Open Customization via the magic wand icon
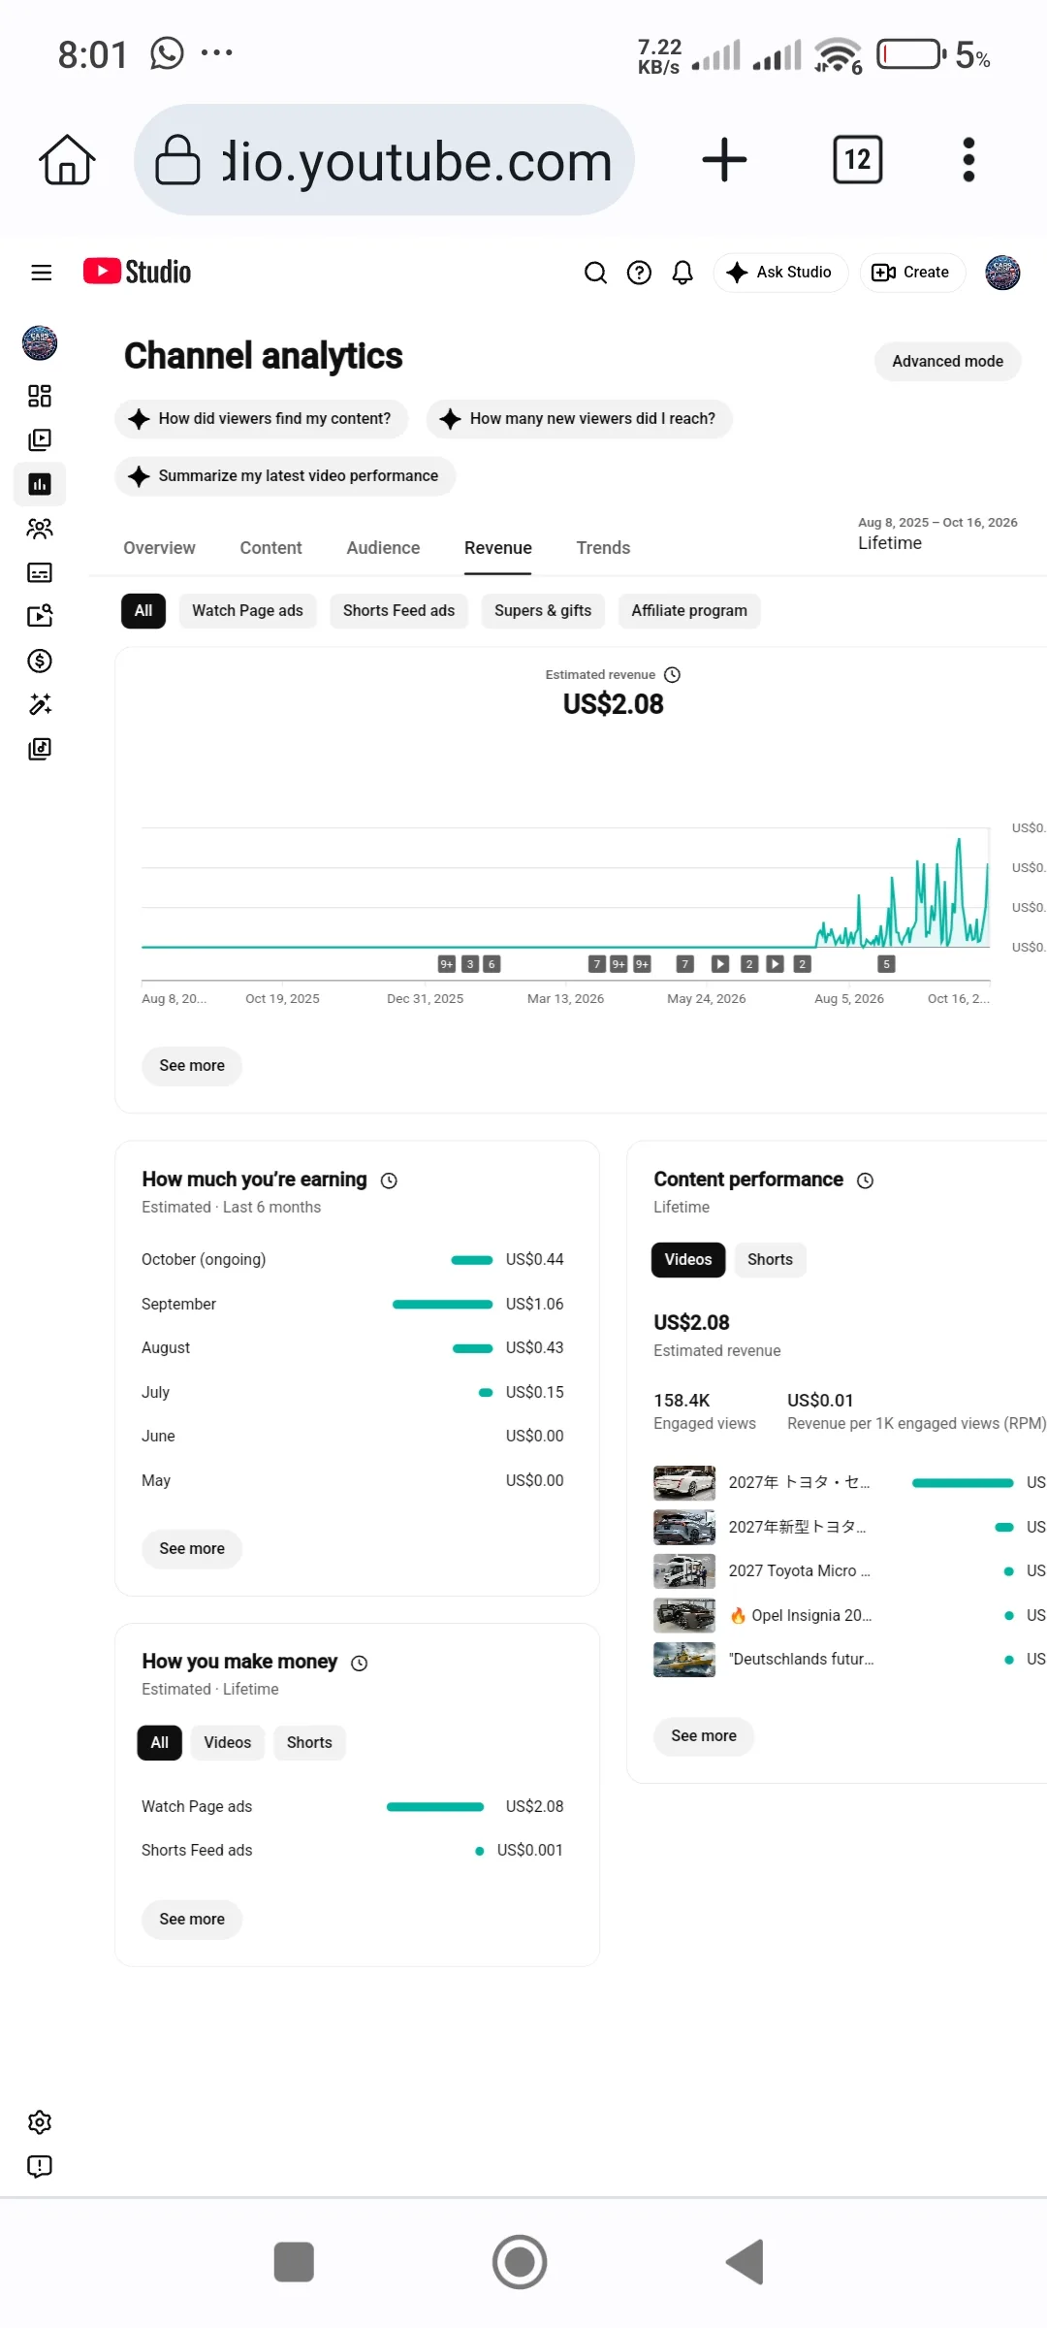 coord(40,704)
